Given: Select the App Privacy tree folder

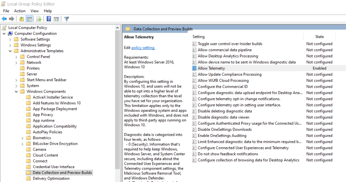Looking at the screenshot, I should click(43, 115).
